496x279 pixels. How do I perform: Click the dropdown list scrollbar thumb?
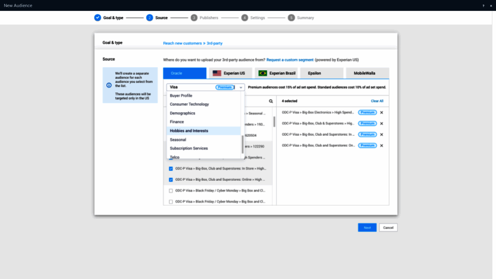pos(242,144)
